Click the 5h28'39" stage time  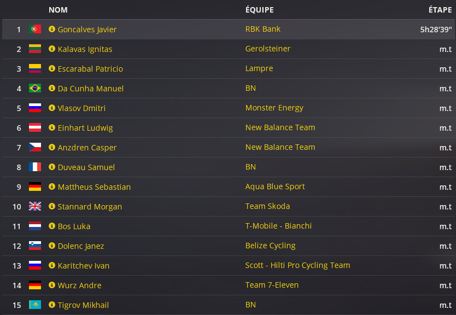[436, 30]
